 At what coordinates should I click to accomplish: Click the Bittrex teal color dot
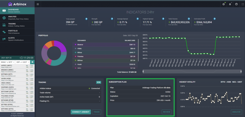pyautogui.click(x=75, y=53)
